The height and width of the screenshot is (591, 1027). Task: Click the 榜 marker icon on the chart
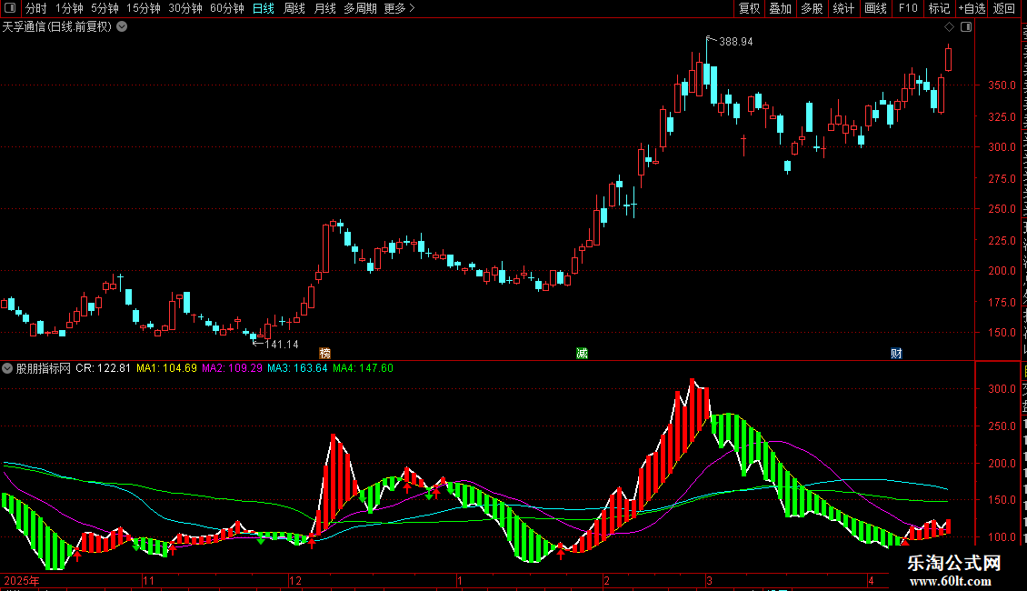324,353
